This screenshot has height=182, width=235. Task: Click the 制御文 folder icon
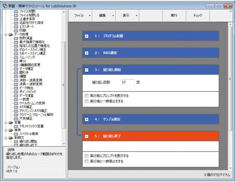point(11,138)
